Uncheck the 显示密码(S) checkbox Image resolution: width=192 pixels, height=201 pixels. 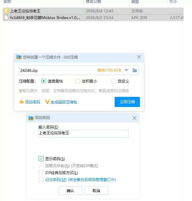click(x=41, y=159)
